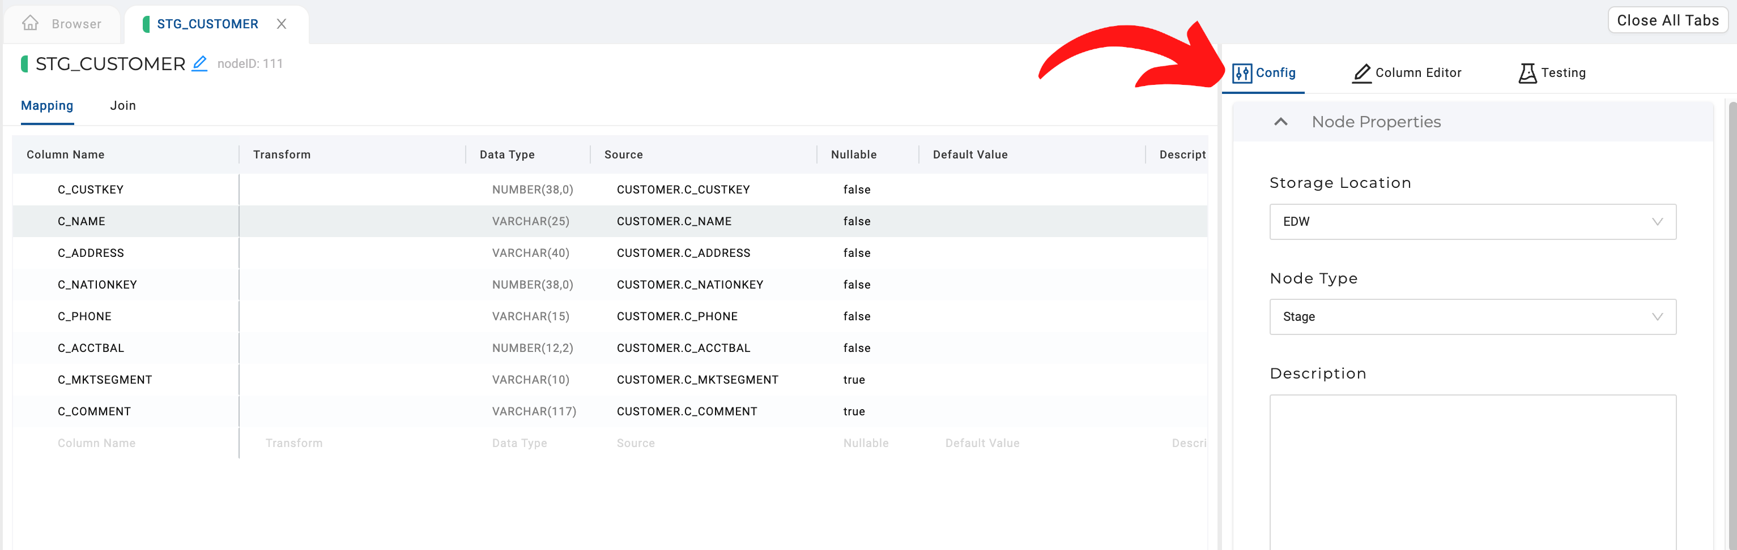Image resolution: width=1737 pixels, height=550 pixels.
Task: Click the VARCHAR(40) data type cell
Action: click(x=531, y=253)
